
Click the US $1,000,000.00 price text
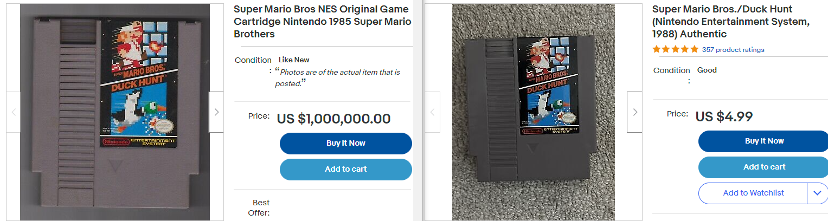coord(333,119)
